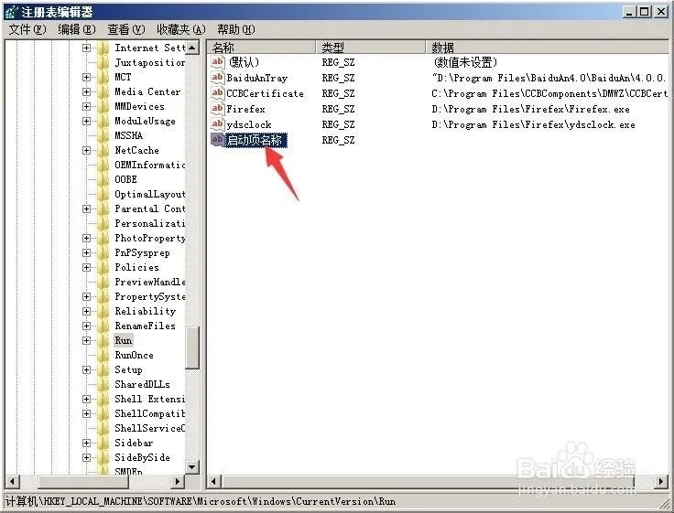
Task: Click the Sidebar folder icon
Action: click(103, 443)
